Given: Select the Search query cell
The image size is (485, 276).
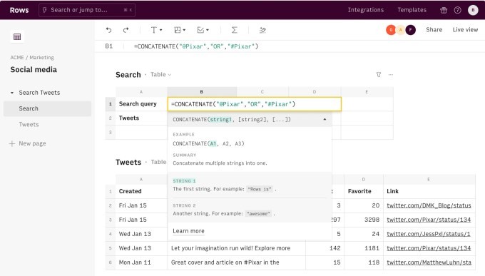Looking at the screenshot, I should (x=141, y=104).
